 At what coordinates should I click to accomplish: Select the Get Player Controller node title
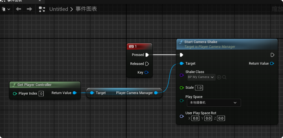(34, 85)
